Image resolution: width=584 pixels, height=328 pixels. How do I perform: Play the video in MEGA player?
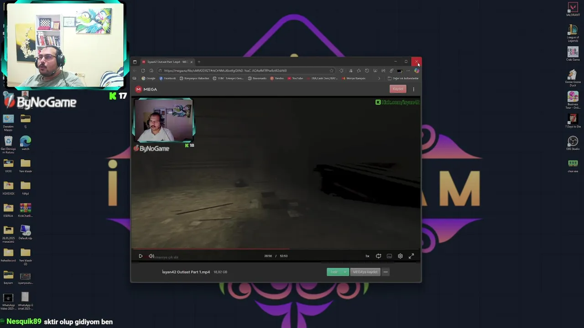click(x=141, y=256)
